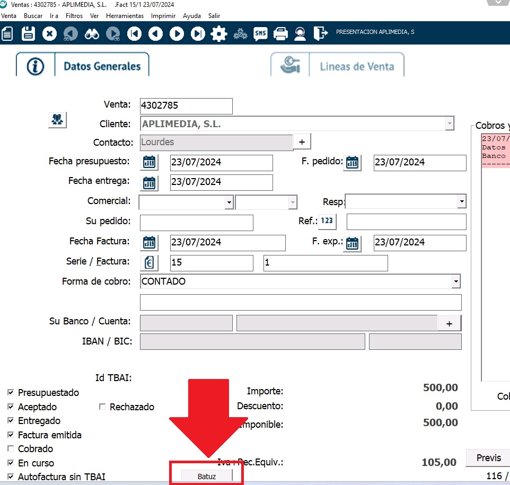Uncheck the Autofactura sin TBAI checkbox
Image resolution: width=510 pixels, height=485 pixels.
click(x=11, y=477)
